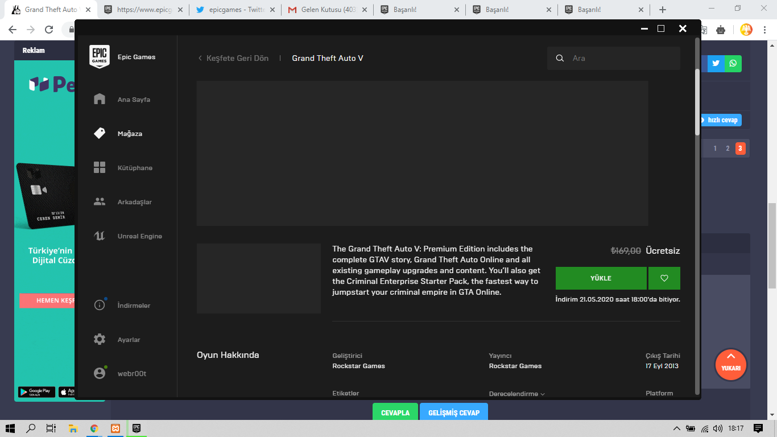Click the Ücretsiz price label
The height and width of the screenshot is (437, 777).
tap(663, 251)
